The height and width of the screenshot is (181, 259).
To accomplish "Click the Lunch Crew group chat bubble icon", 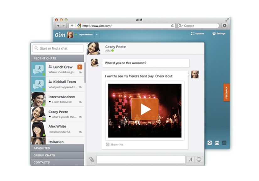I will coord(38,69).
